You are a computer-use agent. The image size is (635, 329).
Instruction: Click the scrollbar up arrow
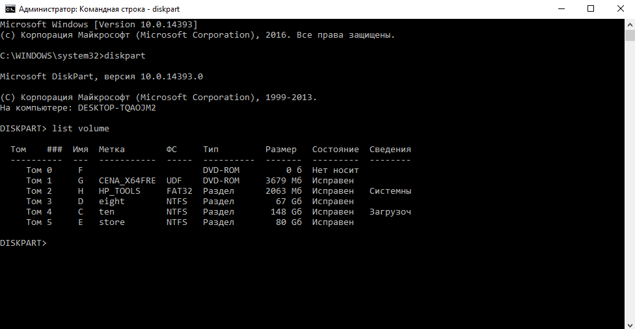click(x=629, y=23)
